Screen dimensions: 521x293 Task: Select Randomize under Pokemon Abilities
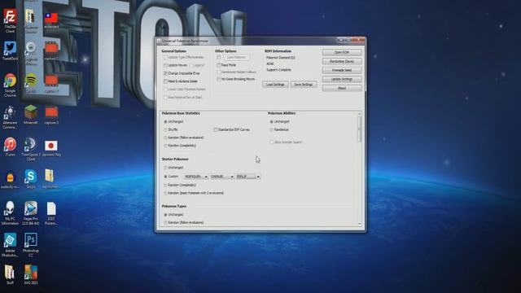tap(271, 129)
